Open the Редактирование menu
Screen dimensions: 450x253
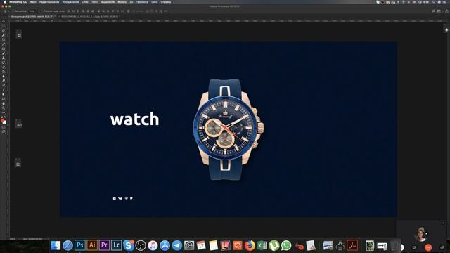[49, 1]
